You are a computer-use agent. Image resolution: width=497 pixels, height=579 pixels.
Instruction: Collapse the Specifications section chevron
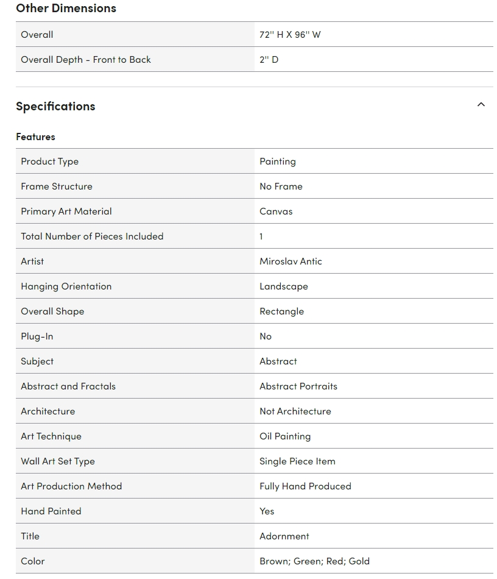[481, 105]
